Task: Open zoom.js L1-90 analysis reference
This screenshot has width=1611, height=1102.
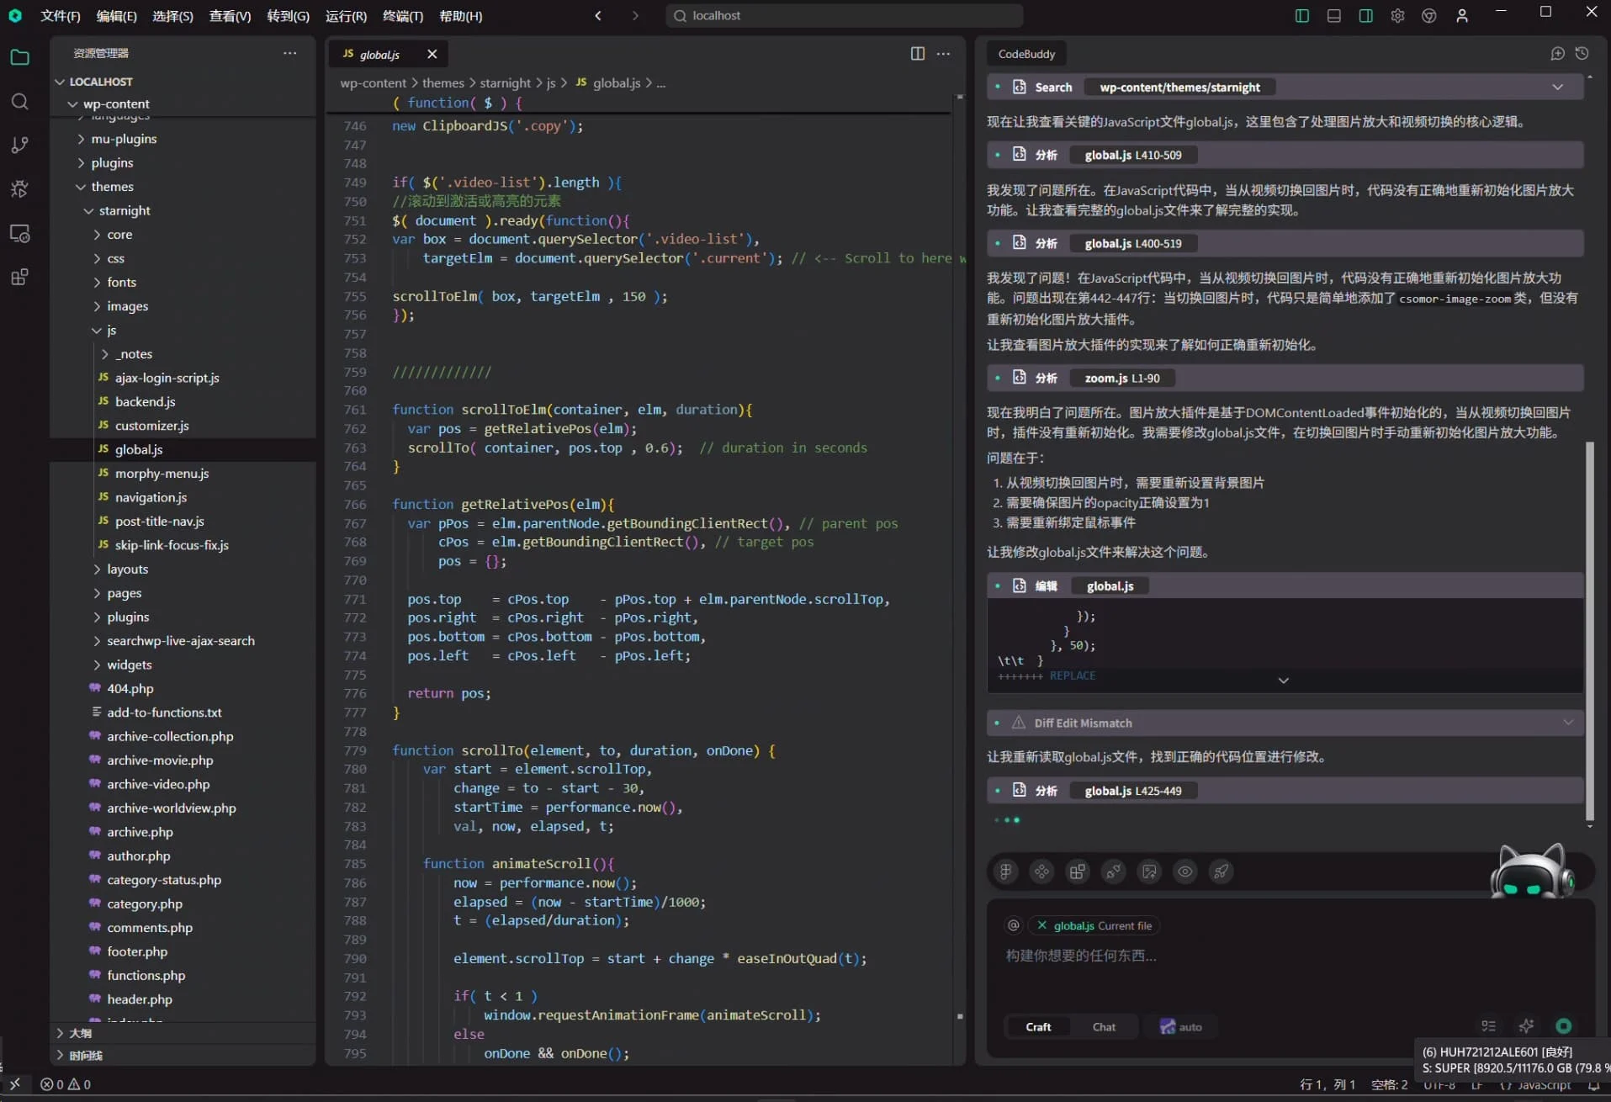Action: 1122,379
